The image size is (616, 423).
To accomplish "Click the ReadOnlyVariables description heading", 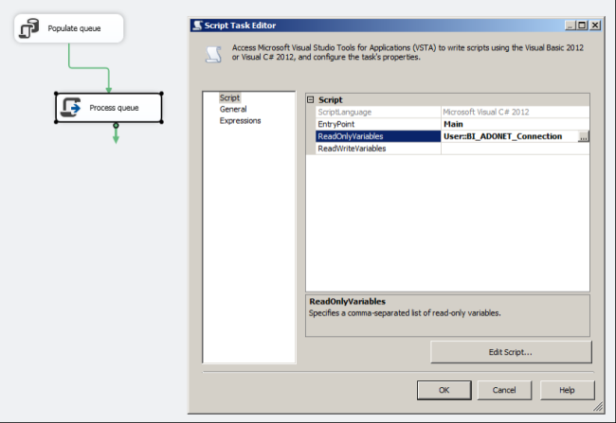I will (347, 301).
